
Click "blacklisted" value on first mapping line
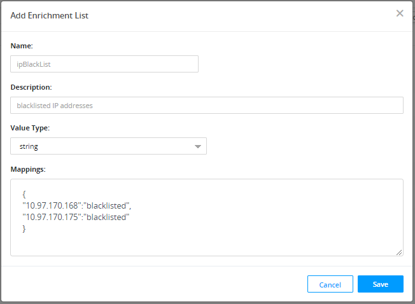(107, 205)
